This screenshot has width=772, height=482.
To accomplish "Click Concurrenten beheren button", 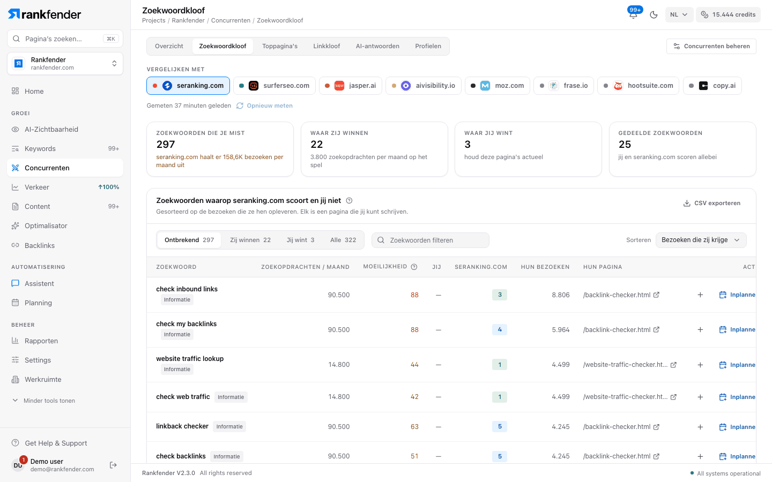I will click(711, 46).
